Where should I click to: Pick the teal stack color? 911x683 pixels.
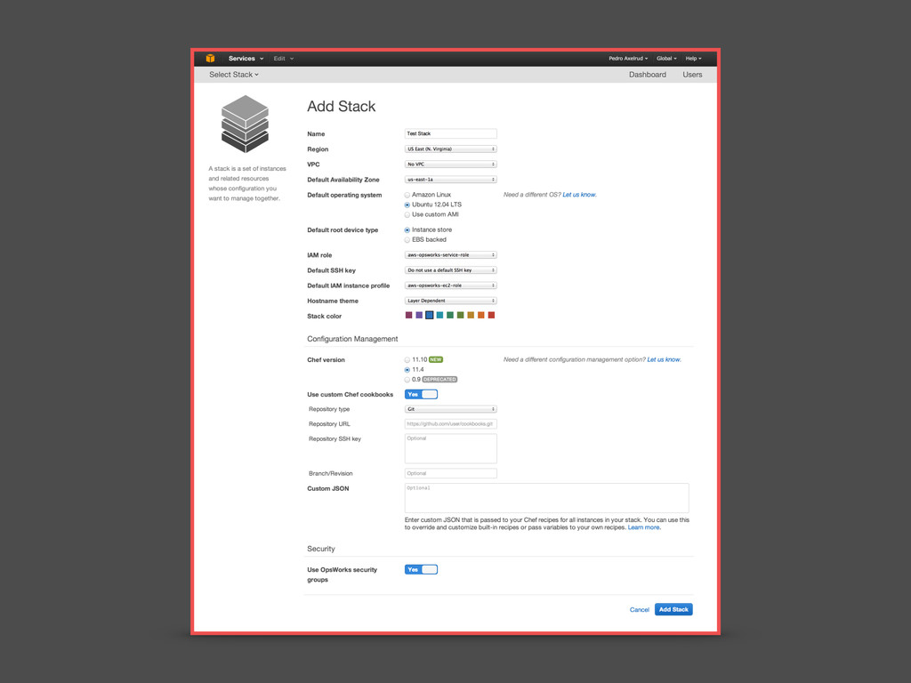[439, 316]
